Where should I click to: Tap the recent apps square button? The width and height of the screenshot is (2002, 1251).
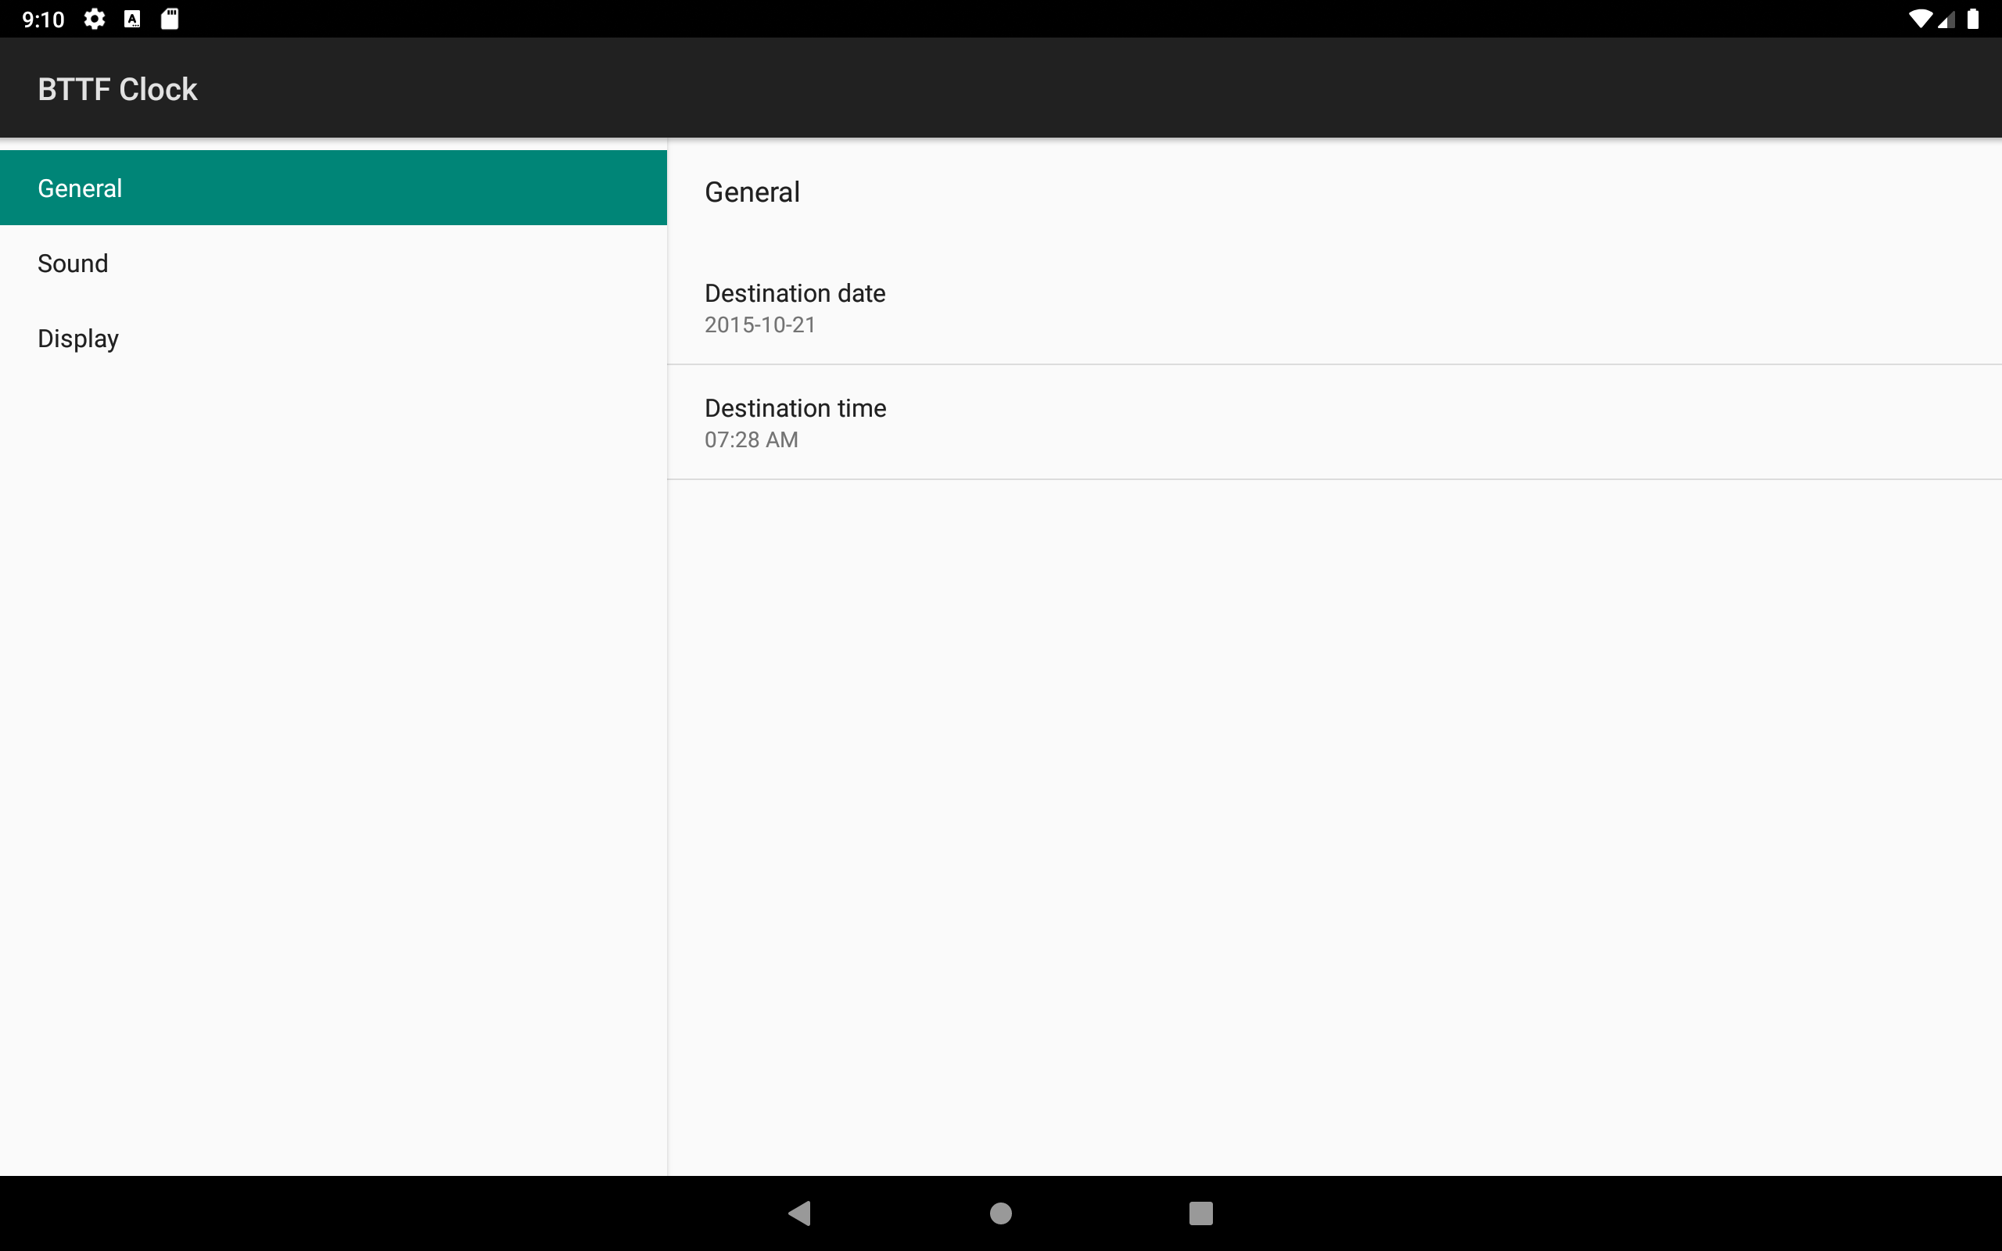pyautogui.click(x=1201, y=1213)
